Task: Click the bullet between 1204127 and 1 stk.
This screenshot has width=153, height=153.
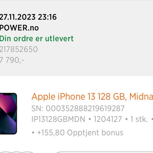Action: (x=127, y=119)
